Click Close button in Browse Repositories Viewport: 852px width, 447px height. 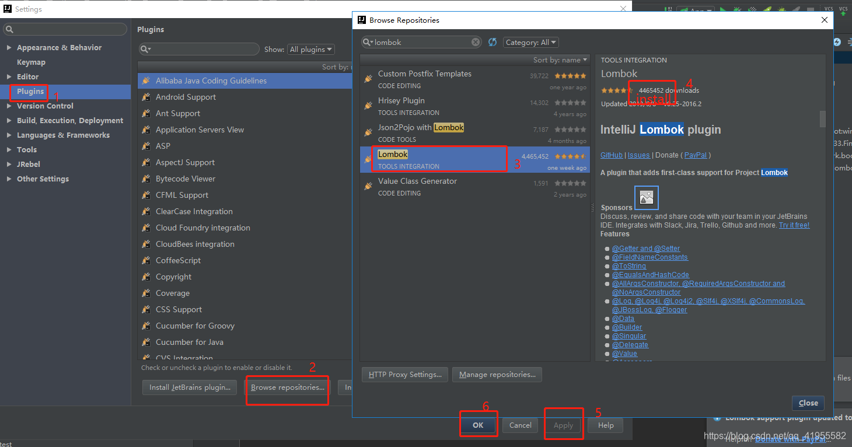(x=808, y=403)
